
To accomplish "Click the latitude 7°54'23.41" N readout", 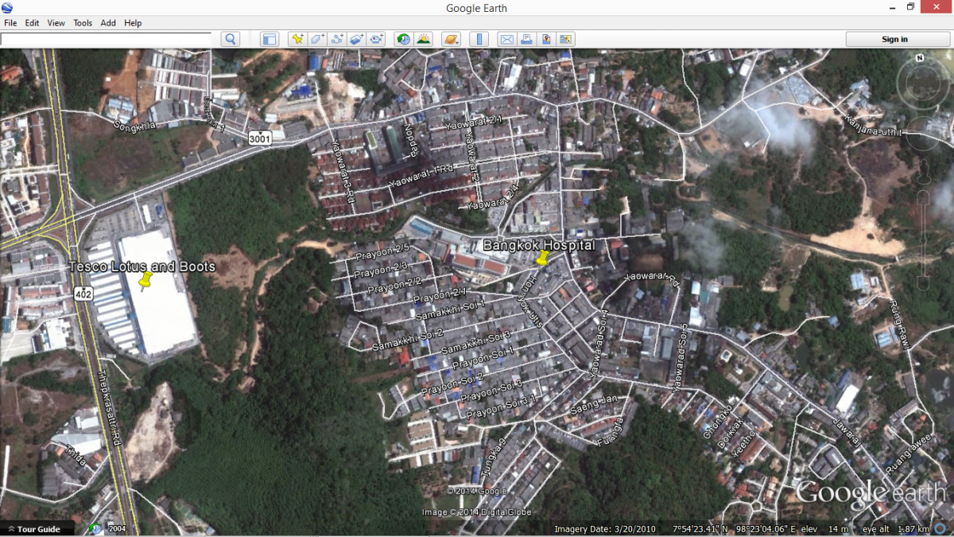I will point(700,529).
